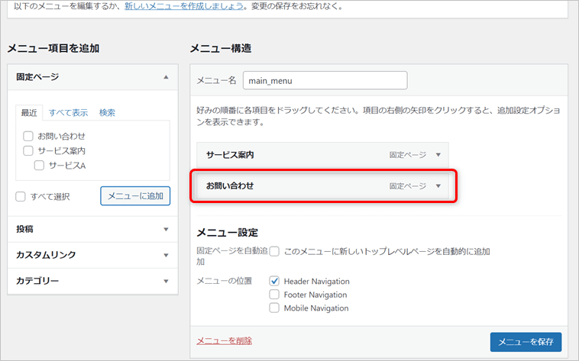Click the メニューを保存 button
The image size is (579, 361).
coord(526,341)
